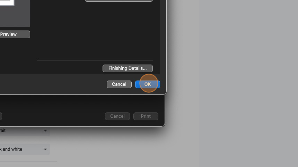298x167 pixels.
Task: Select the white page thumbnail in preview box
Action: point(7,3)
